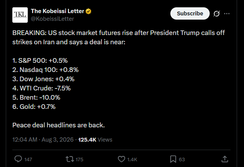Open the TKL profile avatar
The image size is (244, 167).
coord(20,15)
